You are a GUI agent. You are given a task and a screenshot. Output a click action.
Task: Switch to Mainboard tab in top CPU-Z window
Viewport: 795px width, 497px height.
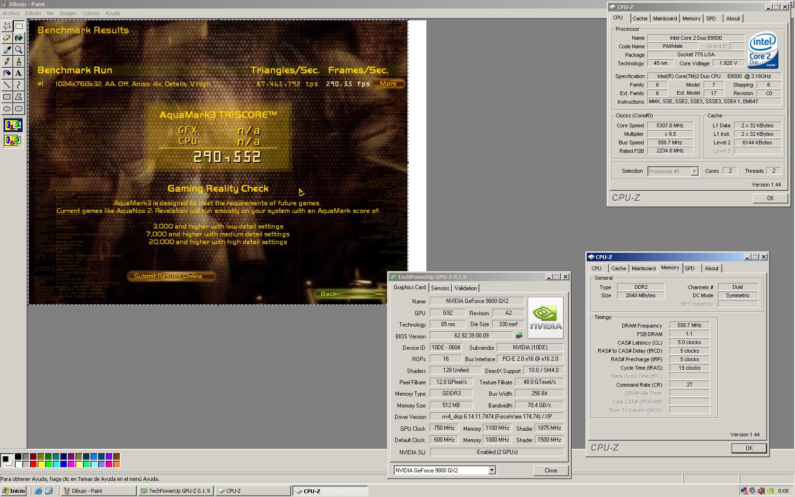(x=664, y=18)
